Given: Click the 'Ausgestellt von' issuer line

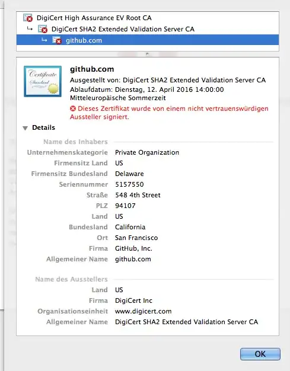Looking at the screenshot, I should tap(168, 80).
